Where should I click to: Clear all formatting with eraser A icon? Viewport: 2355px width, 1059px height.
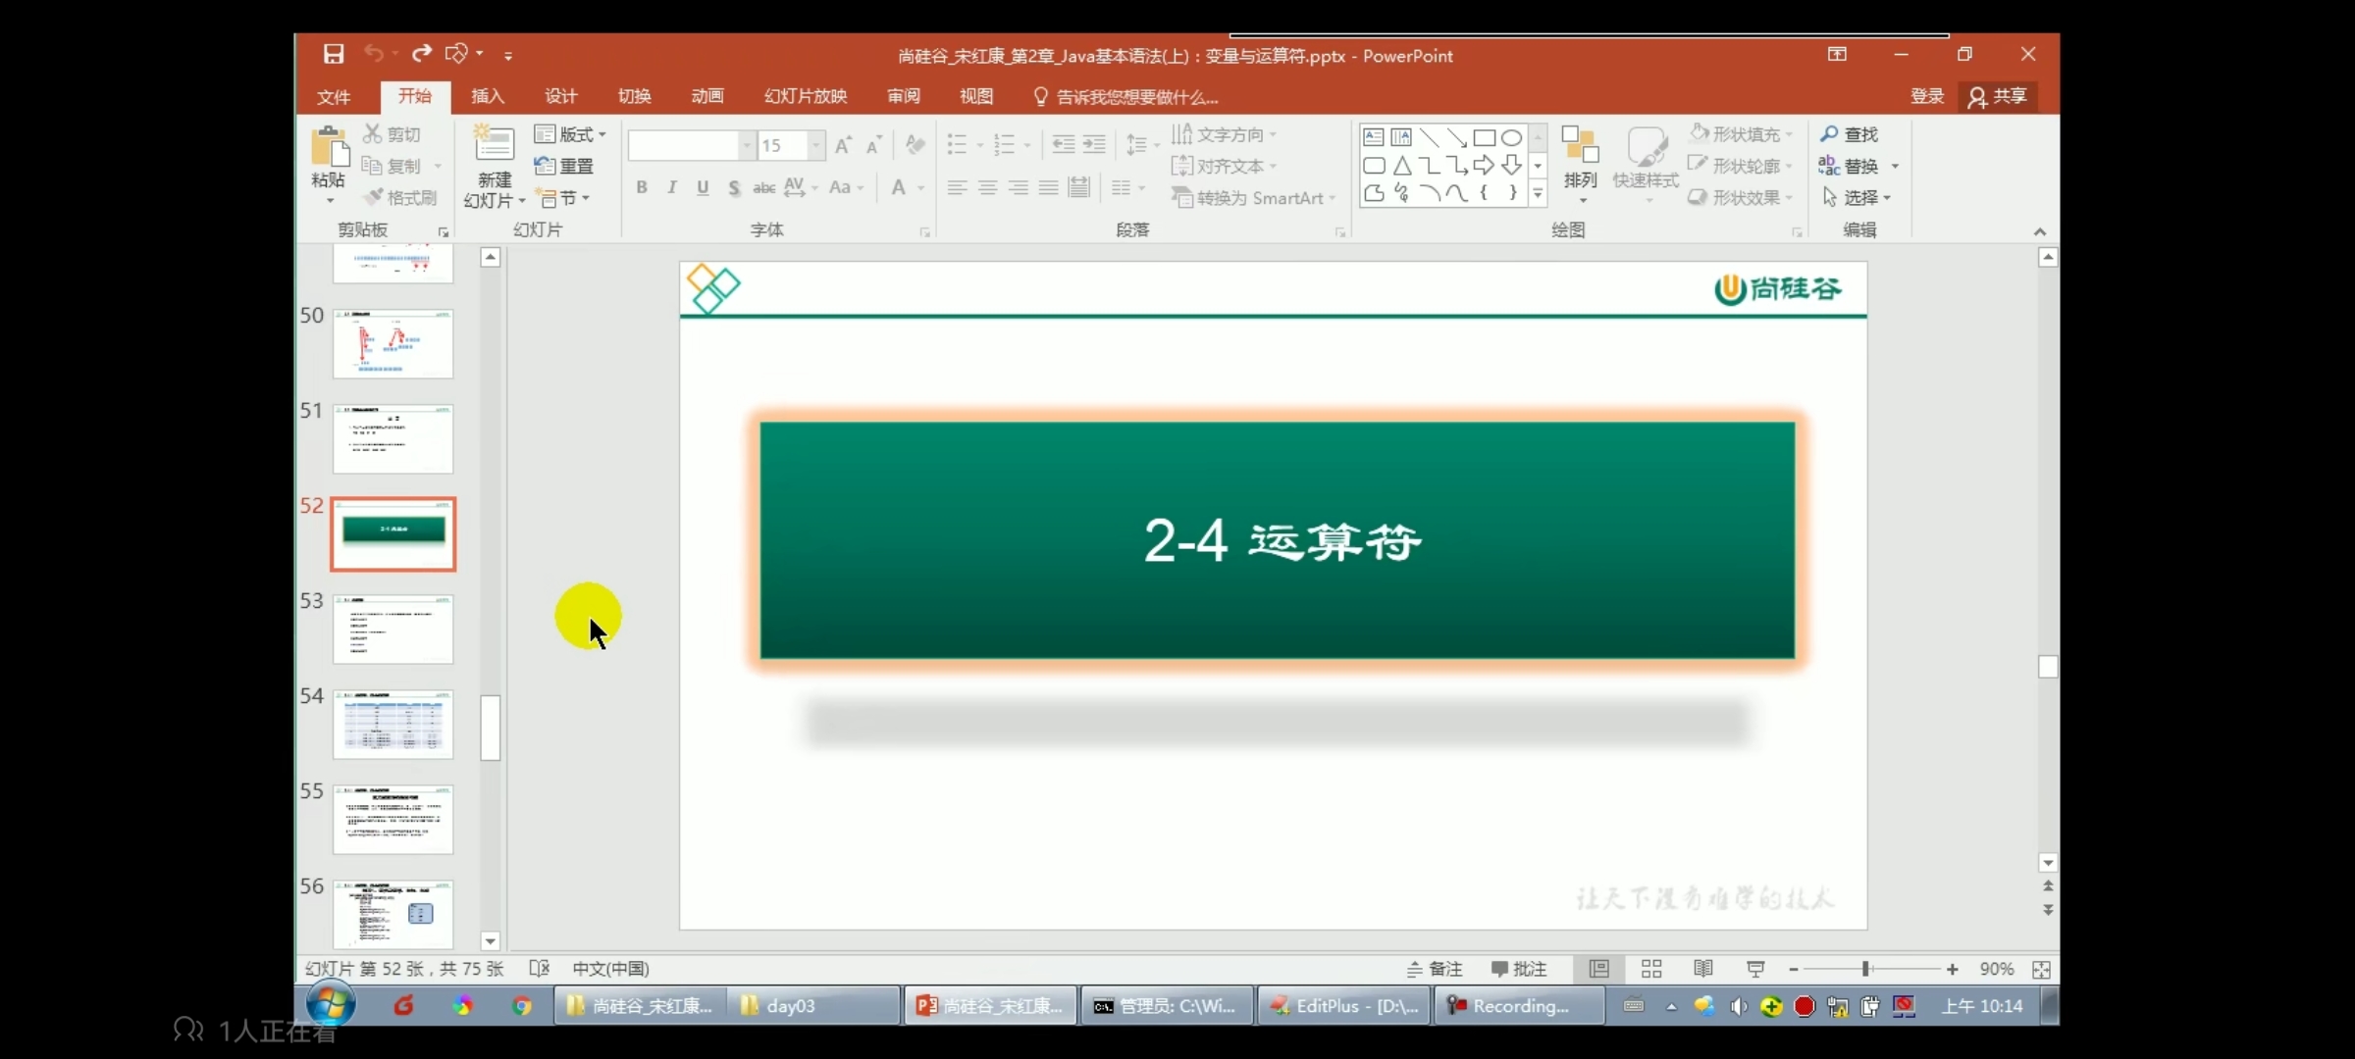pos(915,145)
